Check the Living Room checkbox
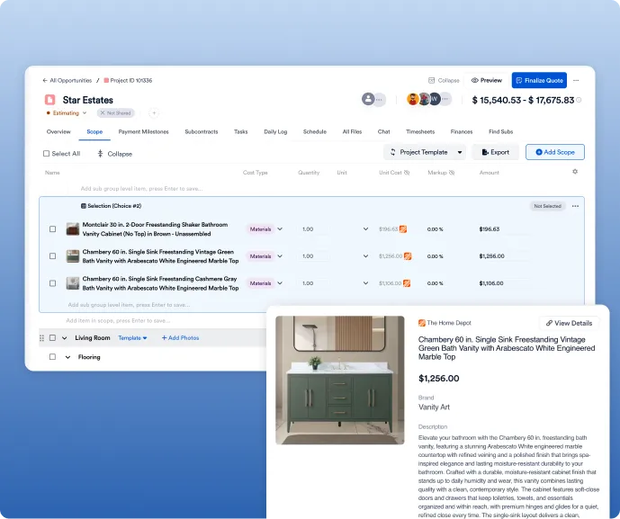This screenshot has height=519, width=620. tap(52, 338)
